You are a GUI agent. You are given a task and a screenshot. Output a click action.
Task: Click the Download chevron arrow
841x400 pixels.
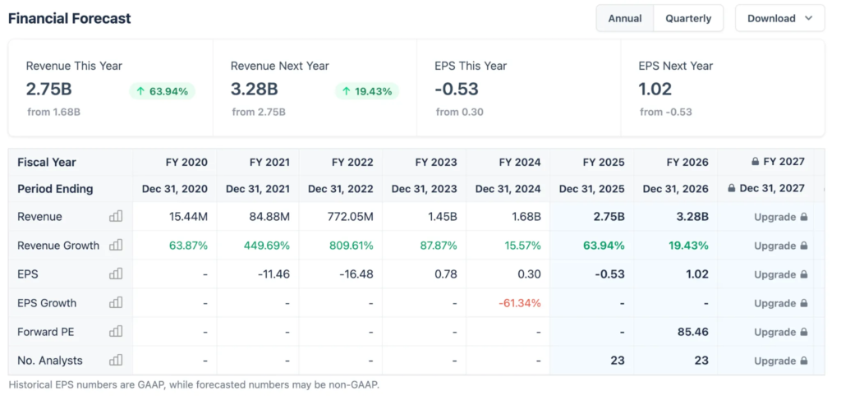coord(809,18)
